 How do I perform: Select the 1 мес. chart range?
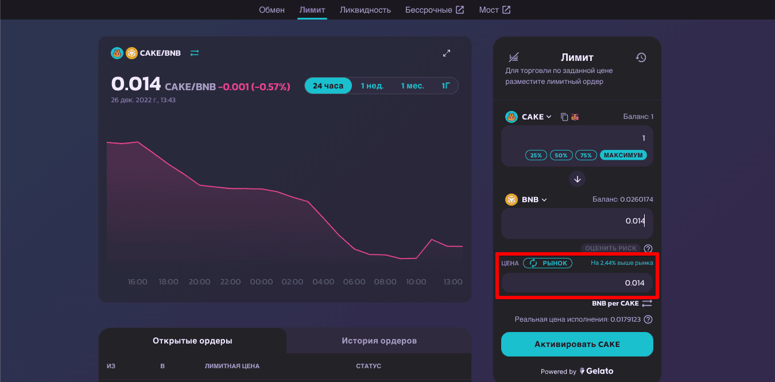(x=413, y=86)
